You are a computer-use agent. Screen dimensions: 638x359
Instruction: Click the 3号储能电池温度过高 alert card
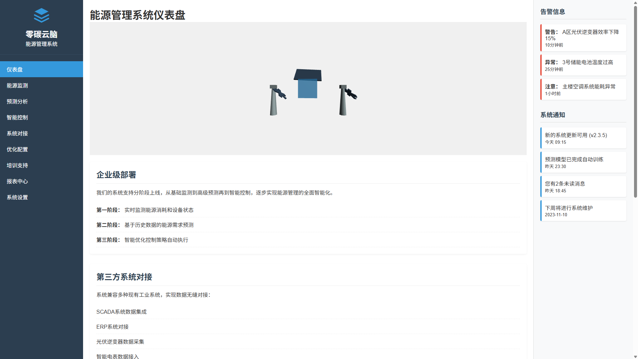pos(583,65)
